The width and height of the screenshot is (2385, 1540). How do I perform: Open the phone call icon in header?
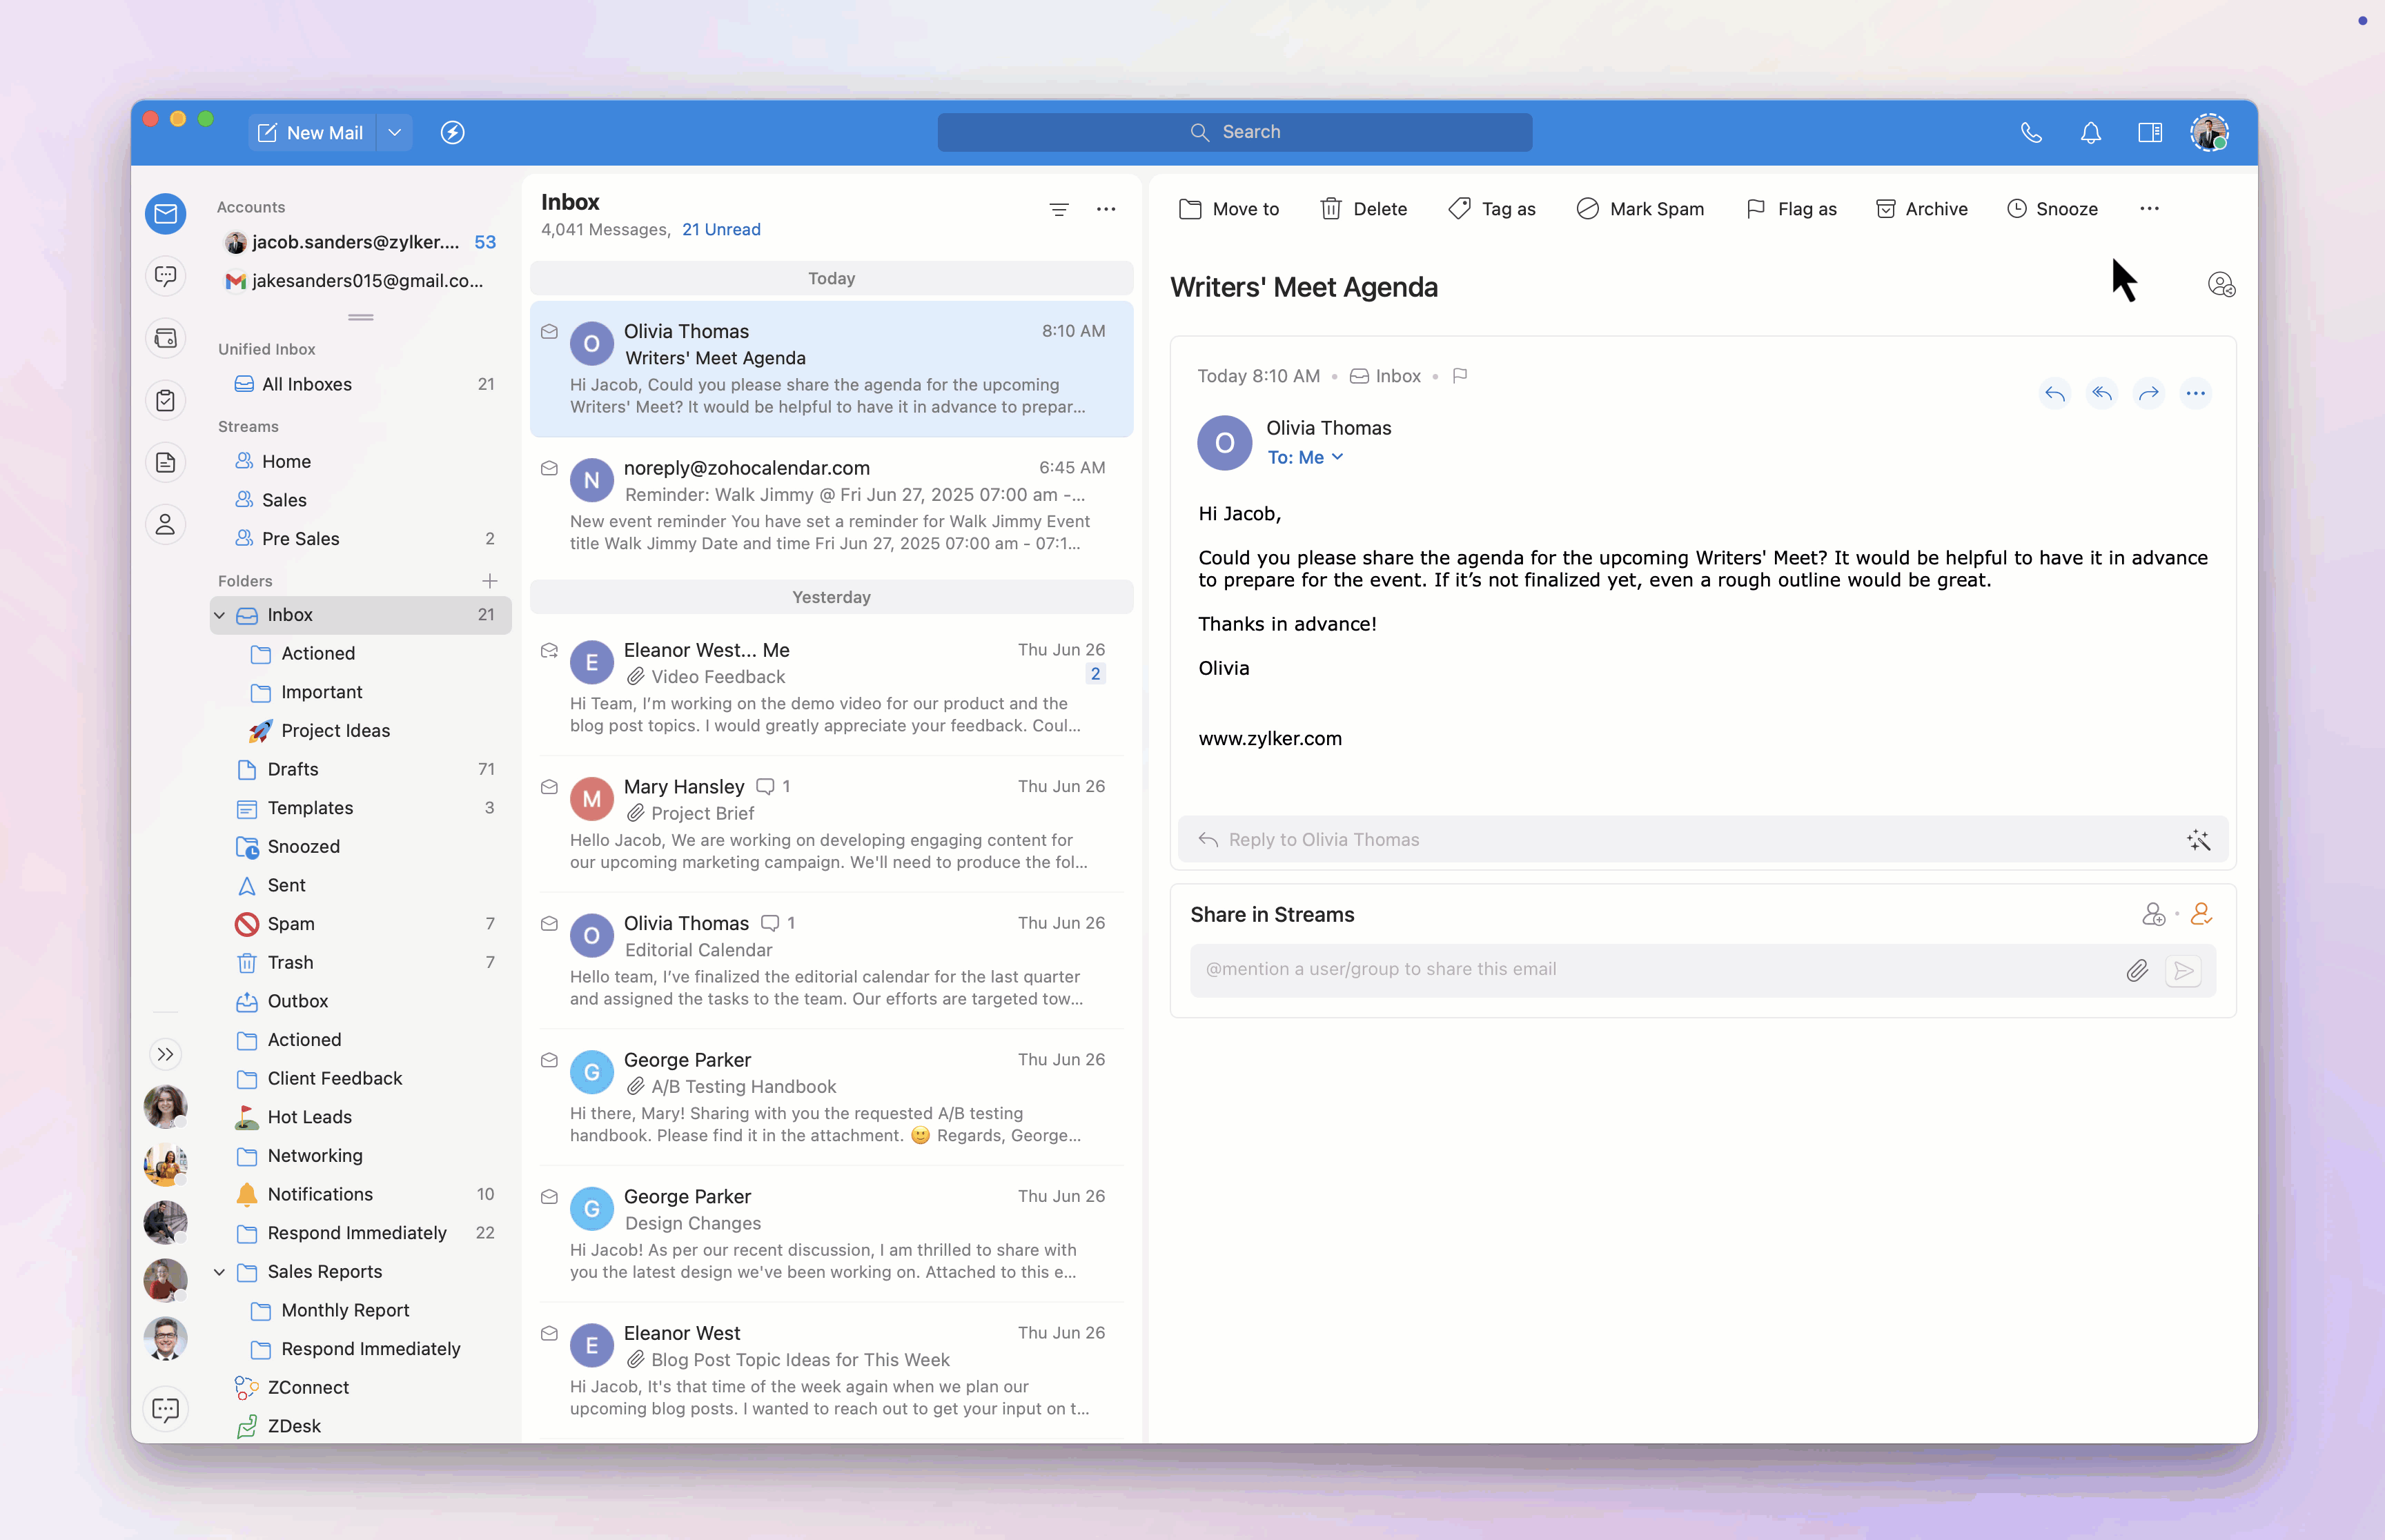tap(2031, 132)
